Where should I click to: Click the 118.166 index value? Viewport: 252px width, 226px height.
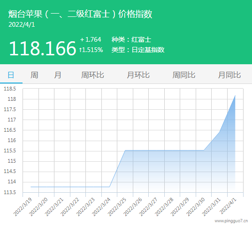point(42,48)
